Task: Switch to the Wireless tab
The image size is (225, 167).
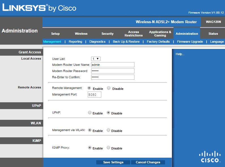Action: (x=81, y=34)
